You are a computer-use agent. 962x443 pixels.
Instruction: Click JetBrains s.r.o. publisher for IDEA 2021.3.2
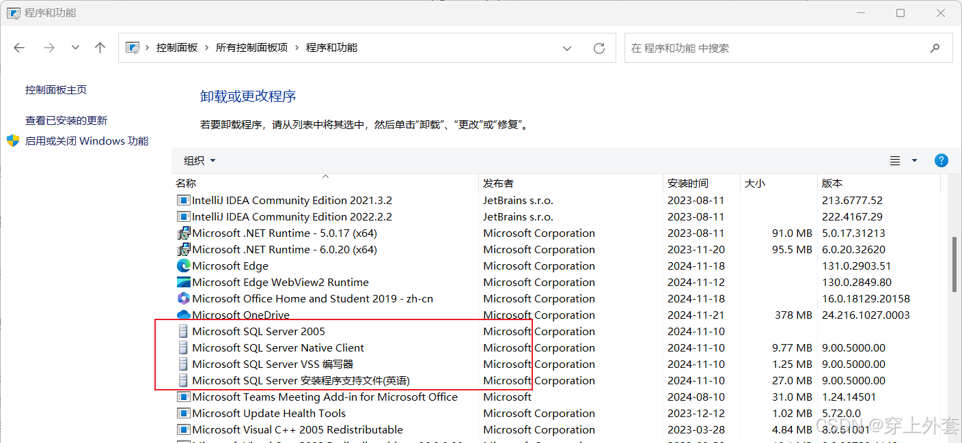tap(518, 201)
